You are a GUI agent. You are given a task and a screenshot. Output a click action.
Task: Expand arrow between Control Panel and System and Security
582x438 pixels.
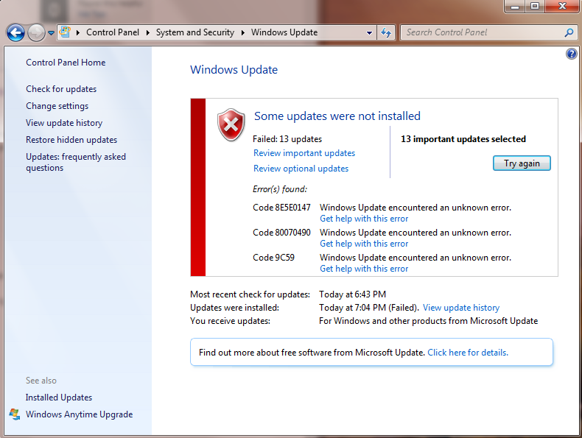tap(148, 32)
